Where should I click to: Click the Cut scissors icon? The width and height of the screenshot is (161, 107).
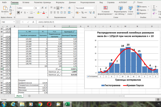pyautogui.click(x=10, y=7)
